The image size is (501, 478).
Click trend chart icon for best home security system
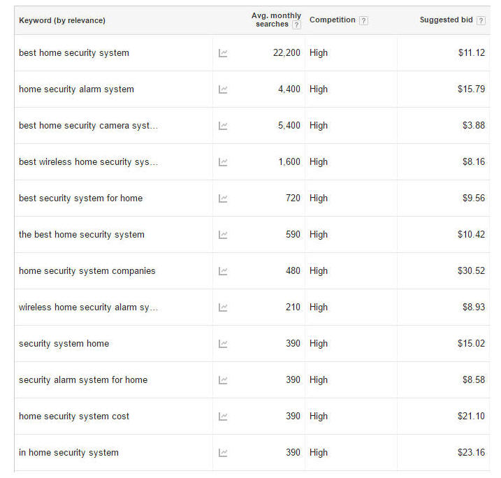click(x=223, y=53)
